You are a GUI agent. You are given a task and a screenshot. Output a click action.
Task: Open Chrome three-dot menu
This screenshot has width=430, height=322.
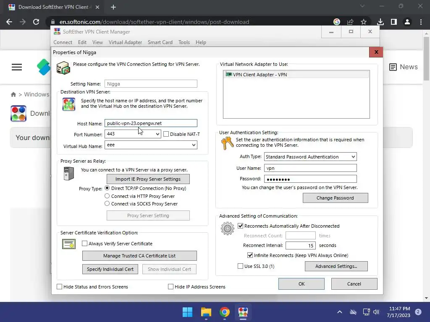421,22
